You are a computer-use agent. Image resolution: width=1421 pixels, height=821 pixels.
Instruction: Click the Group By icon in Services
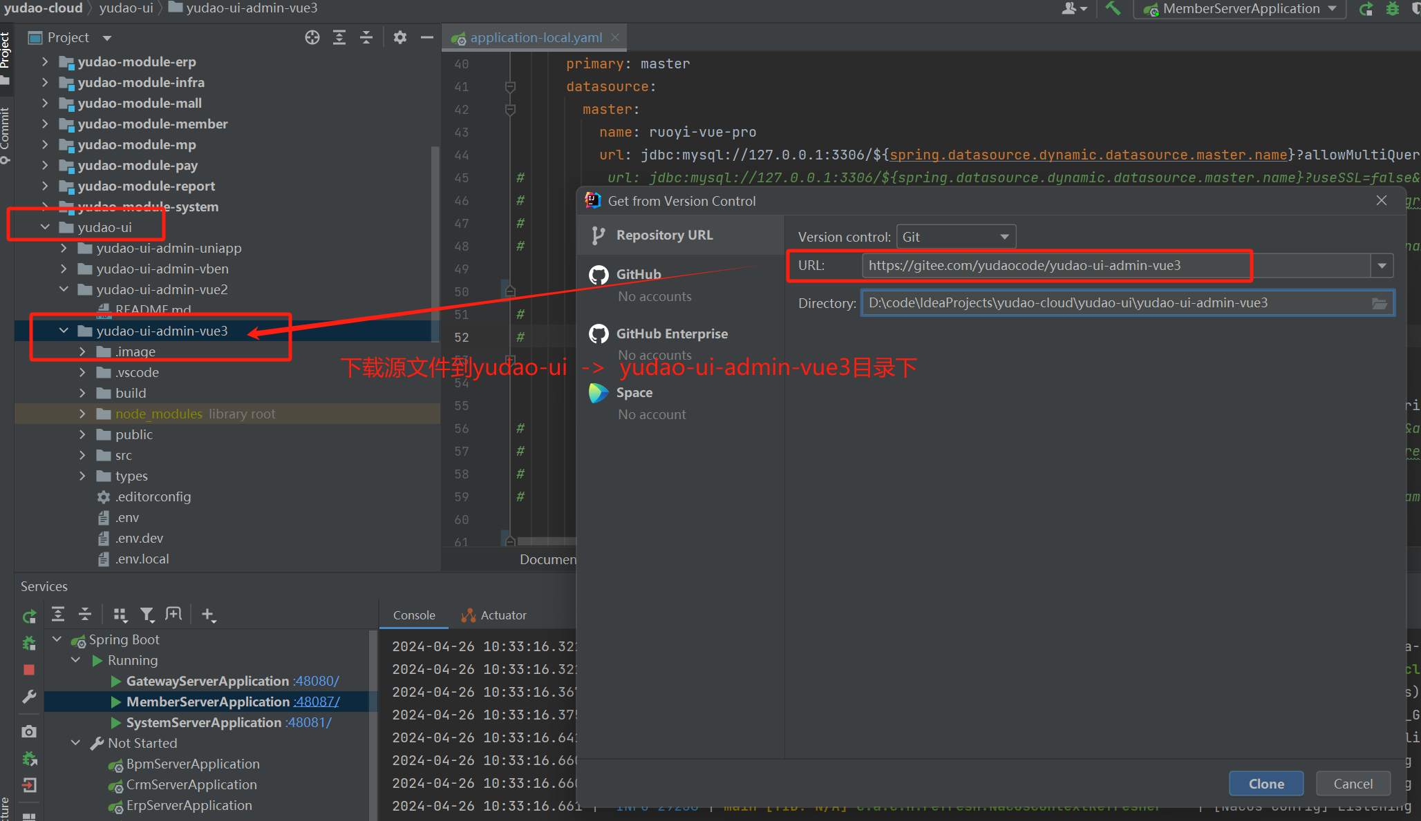[x=120, y=614]
